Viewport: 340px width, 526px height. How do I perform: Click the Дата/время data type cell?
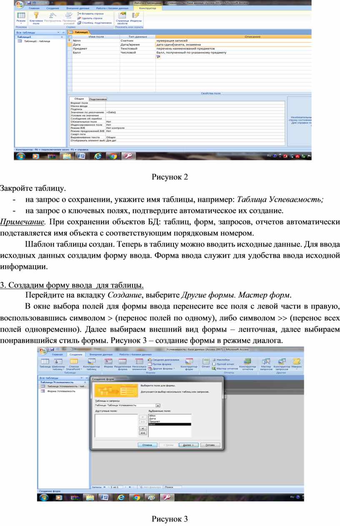coord(137,44)
